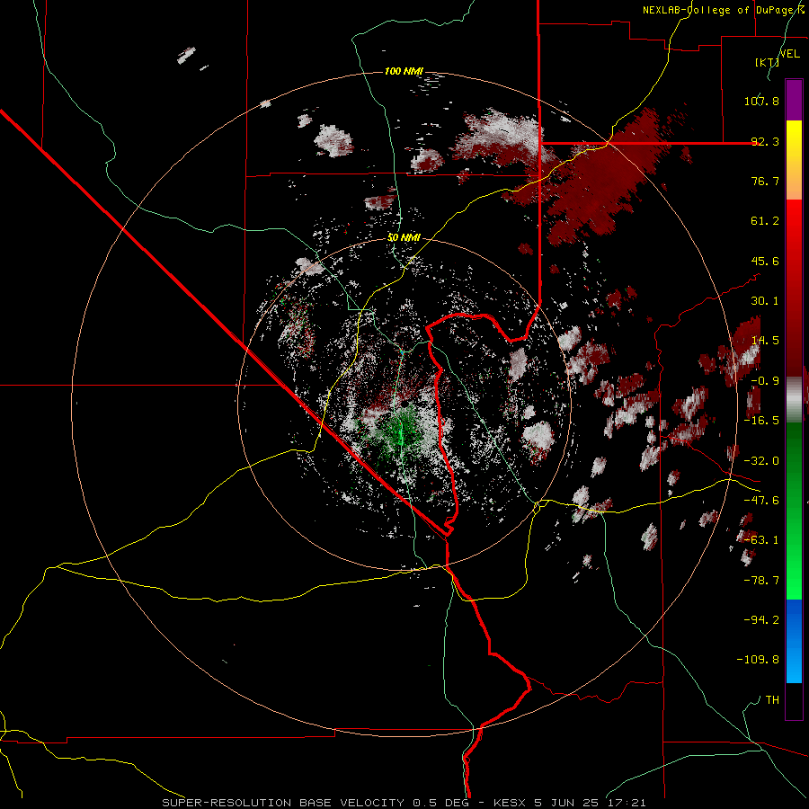
Task: Click the KESX station identifier in the caption
Action: (x=511, y=803)
